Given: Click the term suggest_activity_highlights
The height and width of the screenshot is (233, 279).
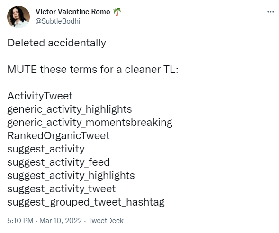Looking at the screenshot, I should click(x=71, y=176).
